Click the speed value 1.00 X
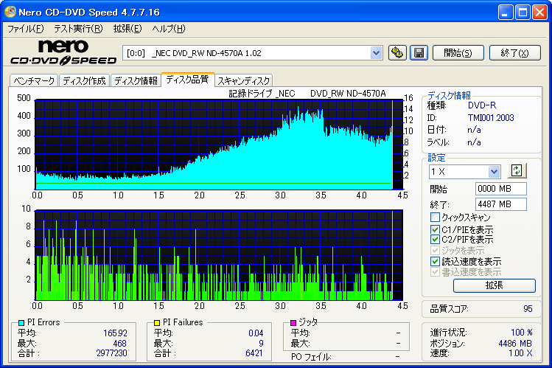Screen dimensions: 552x368 tap(520, 353)
